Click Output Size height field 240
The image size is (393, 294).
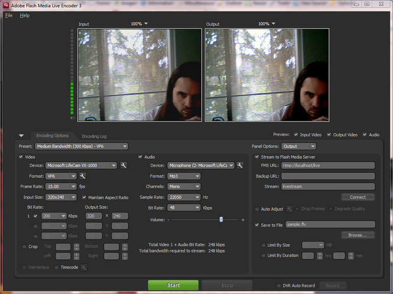click(x=120, y=216)
